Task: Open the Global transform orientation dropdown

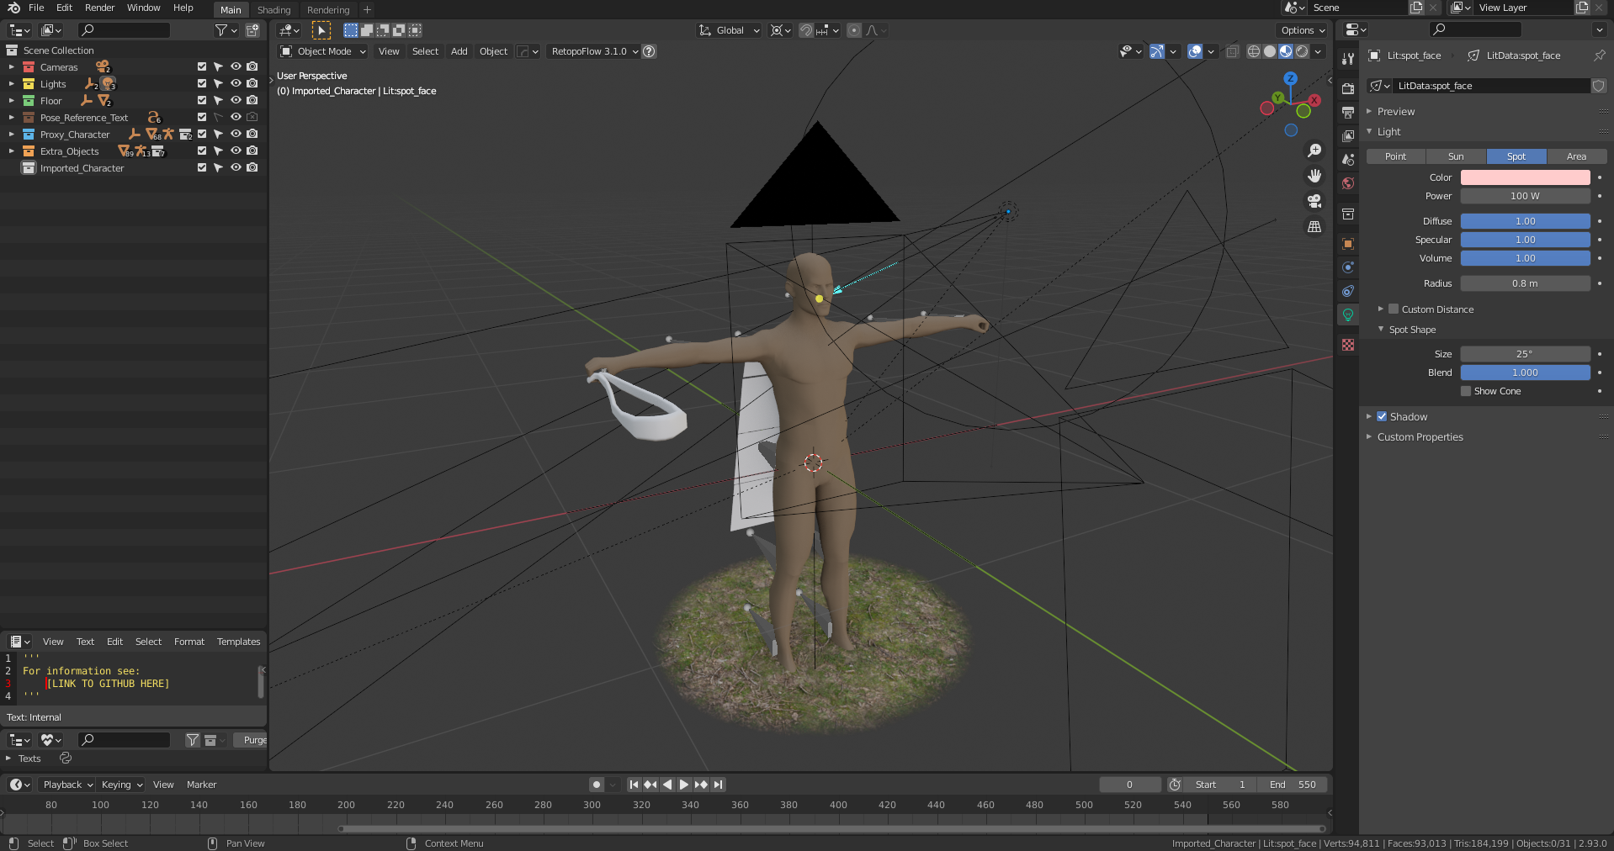Action: pyautogui.click(x=729, y=30)
